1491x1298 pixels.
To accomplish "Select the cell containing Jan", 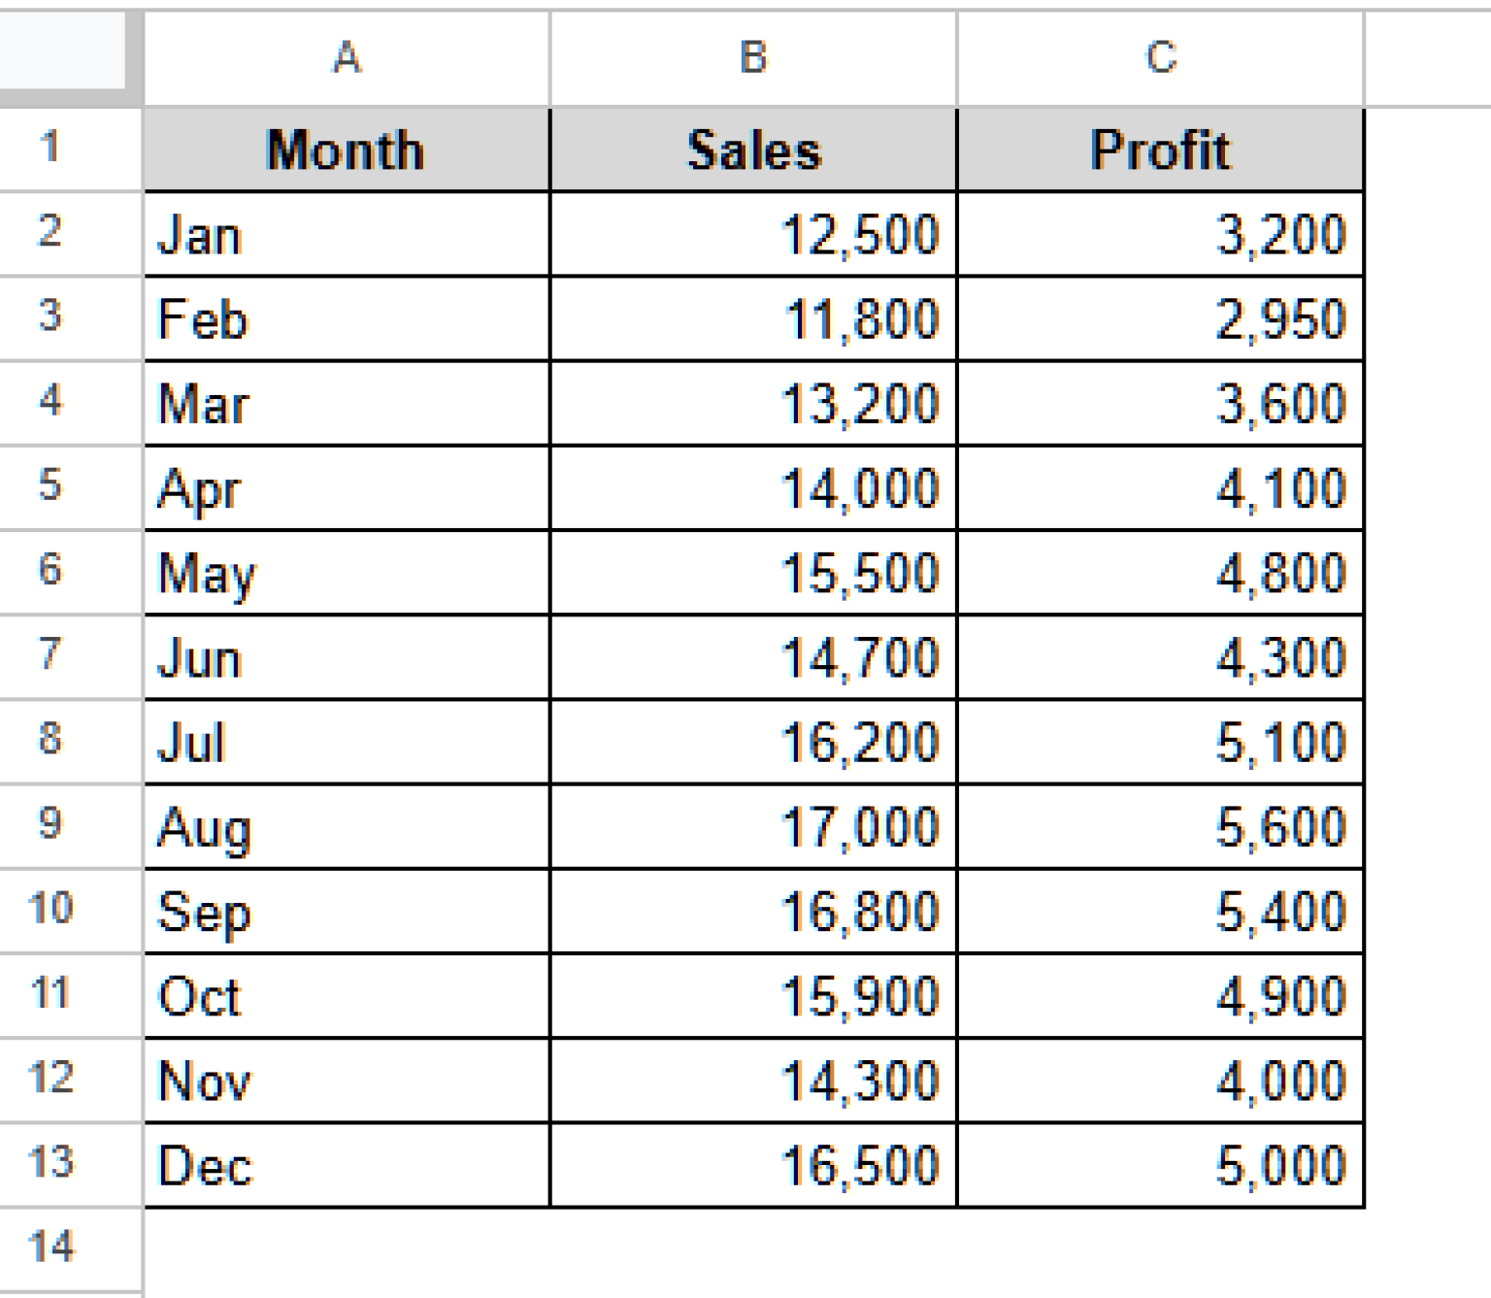I will click(x=347, y=233).
